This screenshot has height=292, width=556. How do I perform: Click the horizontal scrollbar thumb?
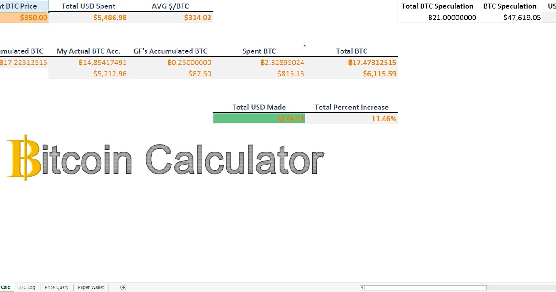(426, 287)
